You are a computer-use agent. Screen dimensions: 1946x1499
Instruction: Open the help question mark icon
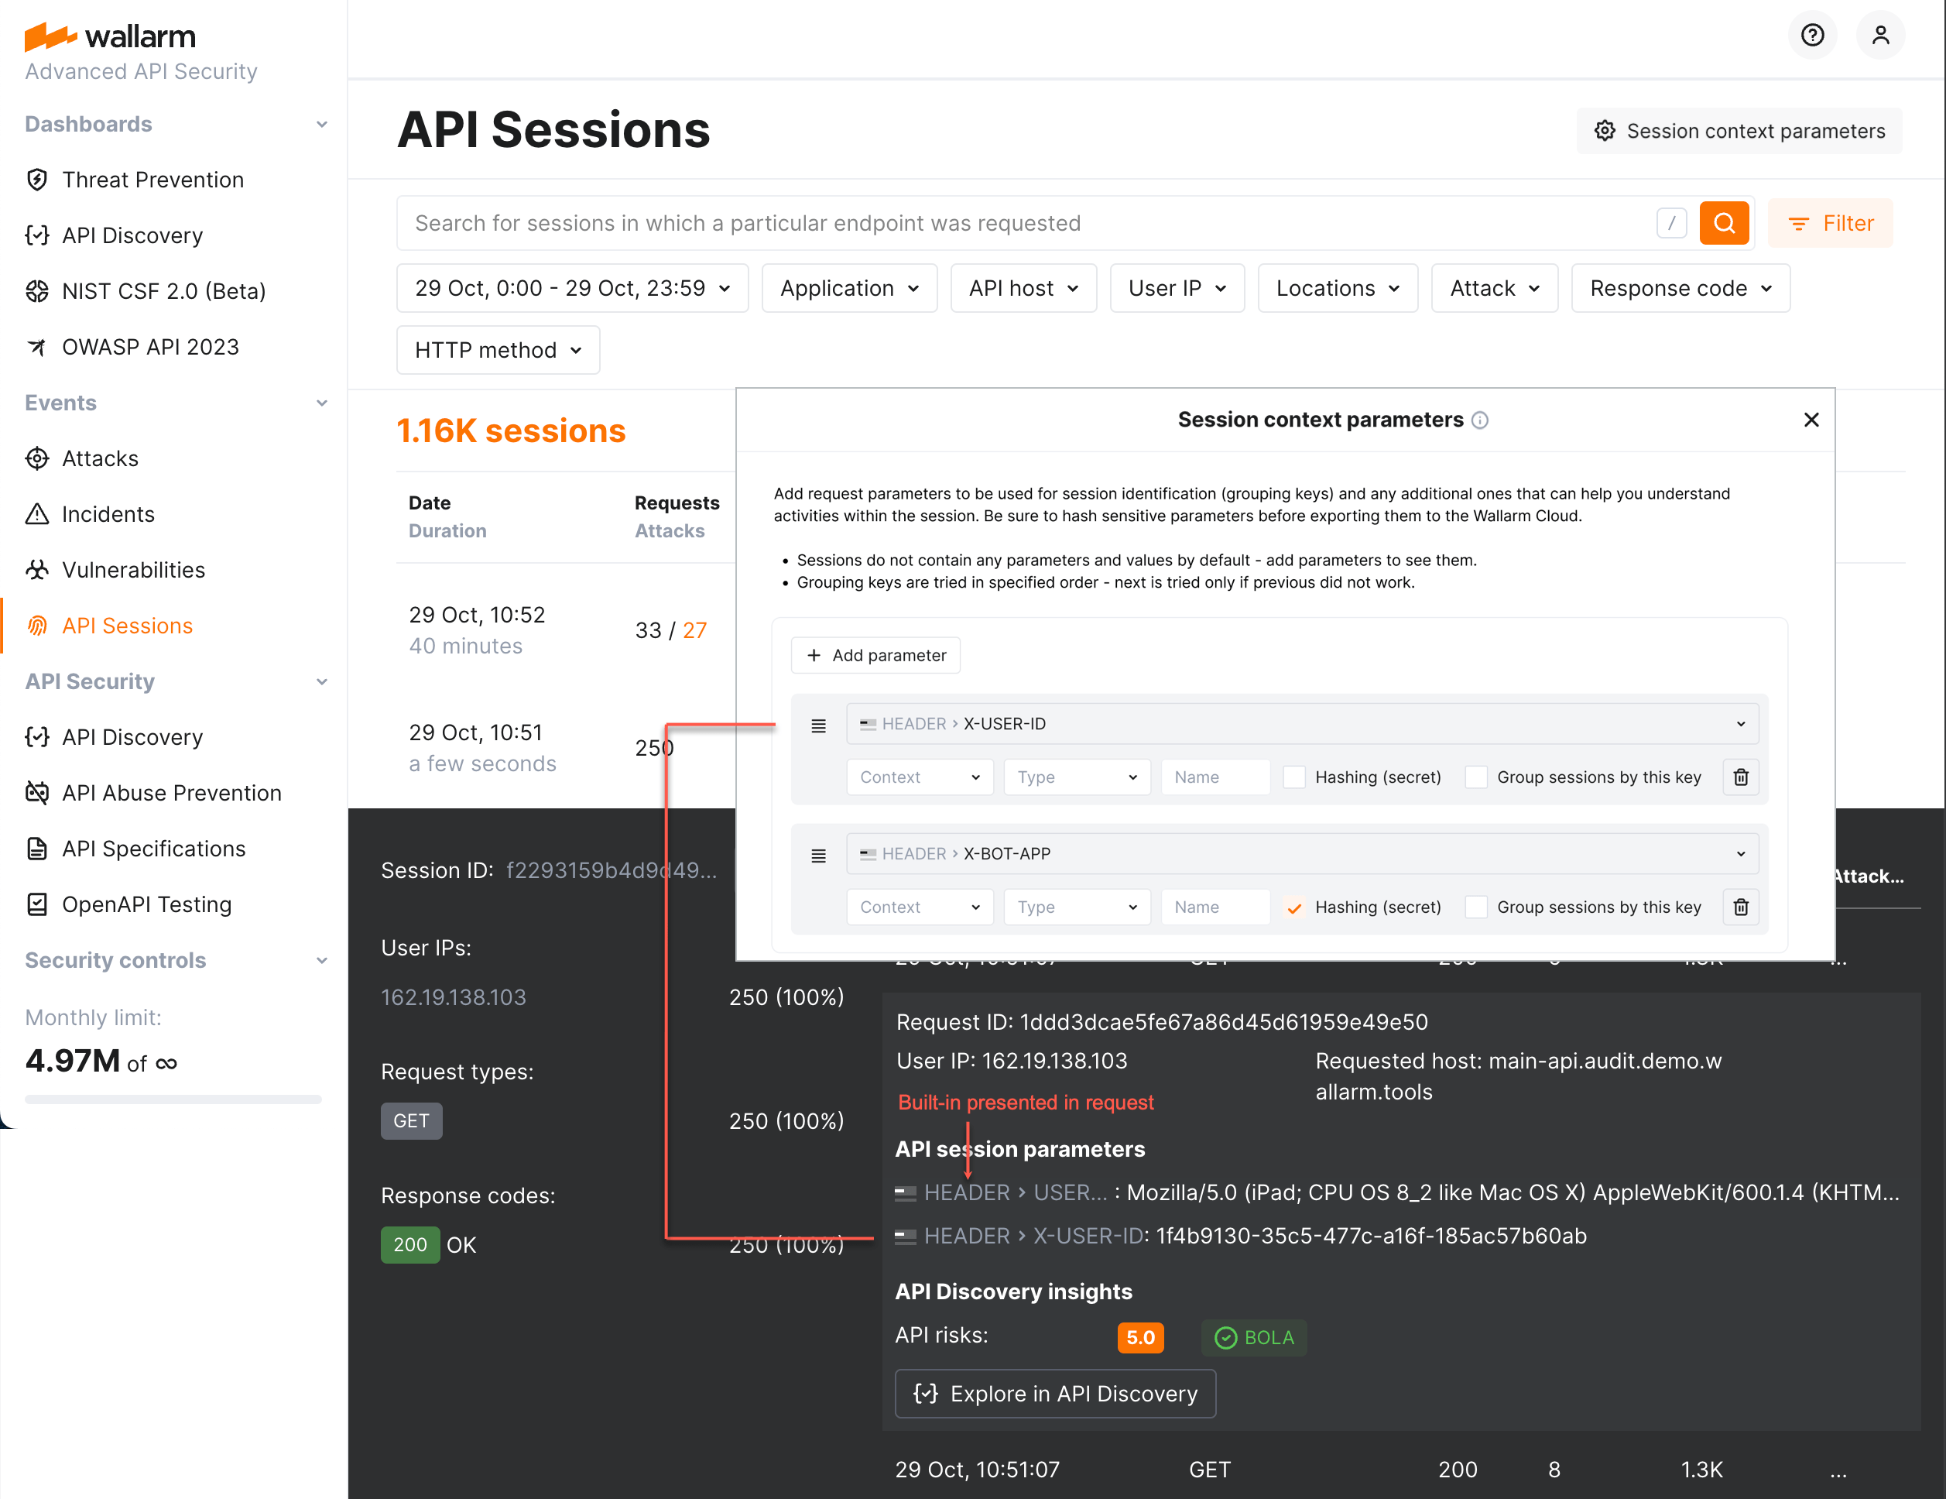(1812, 36)
